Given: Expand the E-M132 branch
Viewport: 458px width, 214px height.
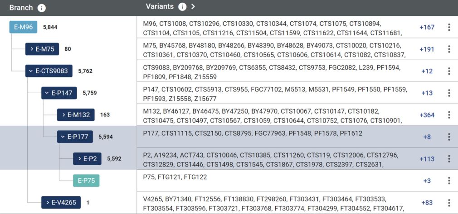Looking at the screenshot, I should tap(76, 115).
